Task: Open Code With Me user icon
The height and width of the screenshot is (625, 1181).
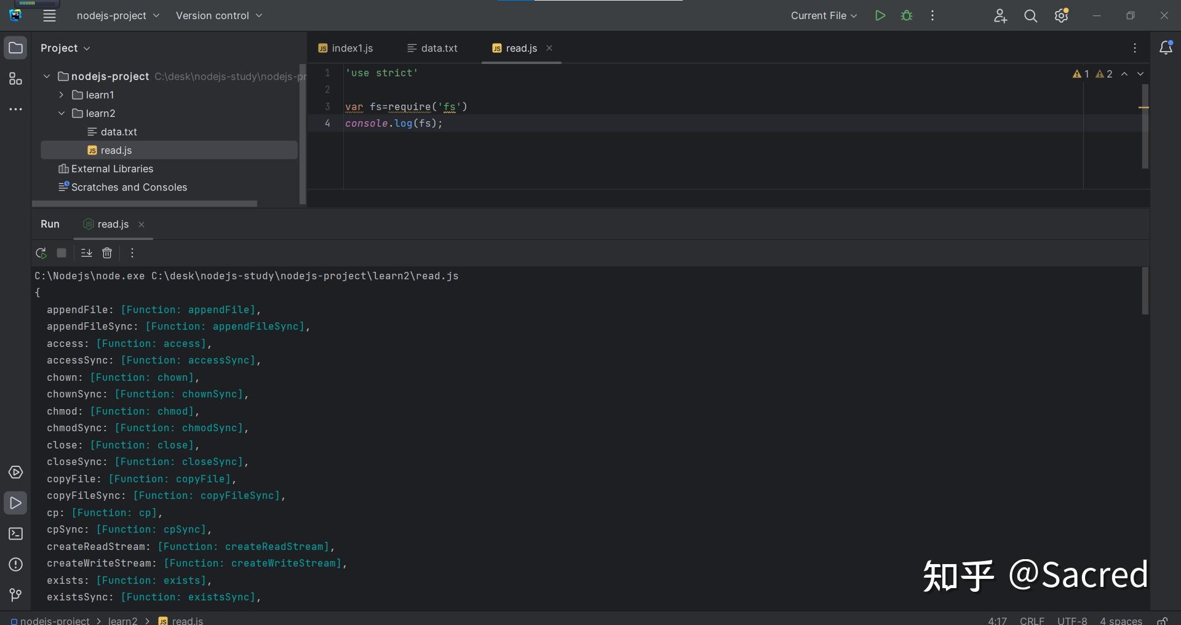Action: click(1000, 16)
